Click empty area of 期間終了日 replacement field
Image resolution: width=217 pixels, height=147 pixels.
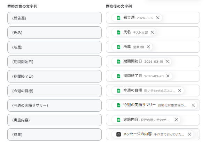pos(185,76)
